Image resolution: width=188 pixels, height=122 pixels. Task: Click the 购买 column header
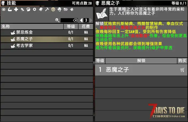tap(182, 61)
